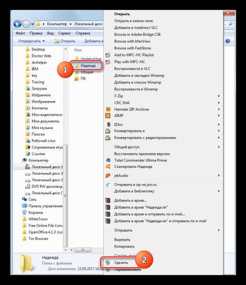Select the Общие folder in file list

[x=87, y=72]
